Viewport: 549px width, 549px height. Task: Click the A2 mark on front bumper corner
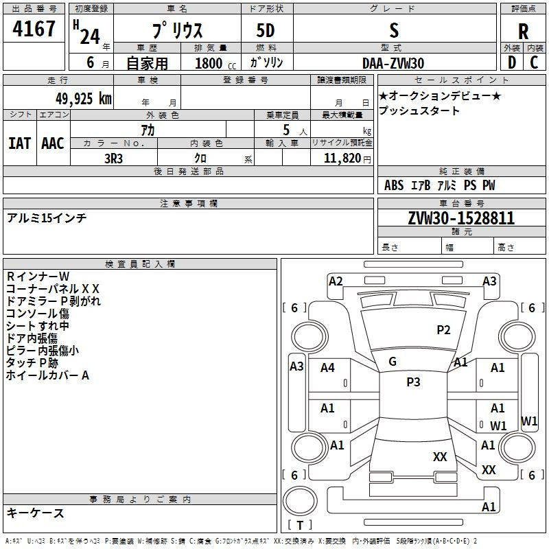336,281
